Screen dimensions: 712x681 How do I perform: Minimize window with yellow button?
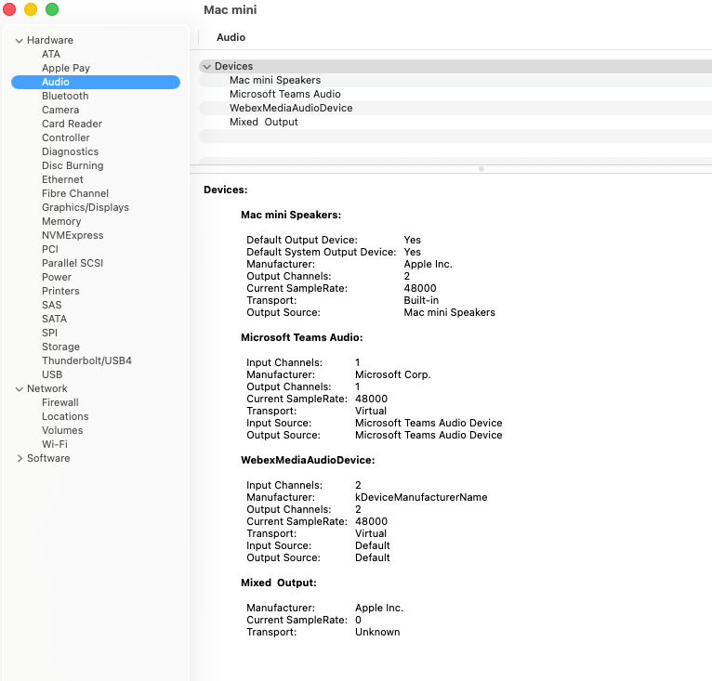(31, 9)
